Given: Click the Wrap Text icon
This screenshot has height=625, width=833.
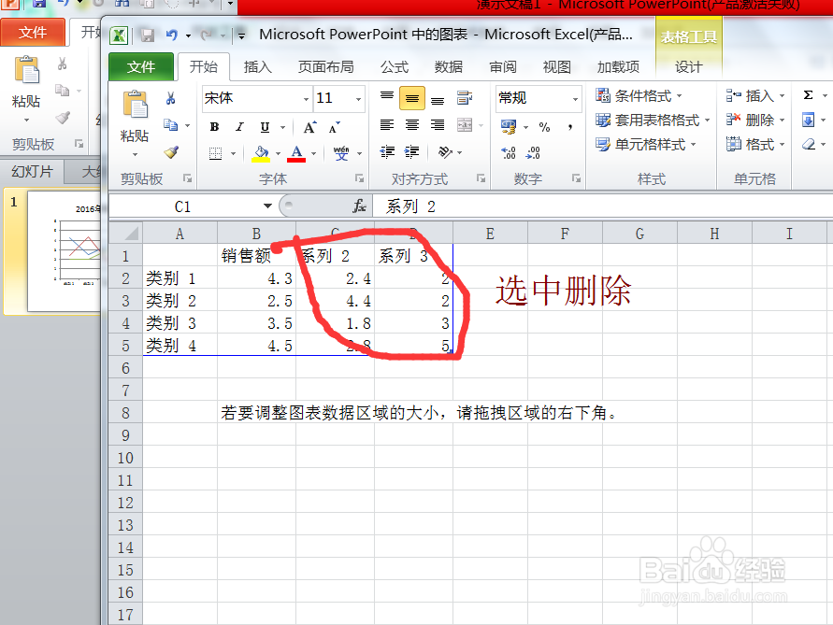Looking at the screenshot, I should point(465,98).
